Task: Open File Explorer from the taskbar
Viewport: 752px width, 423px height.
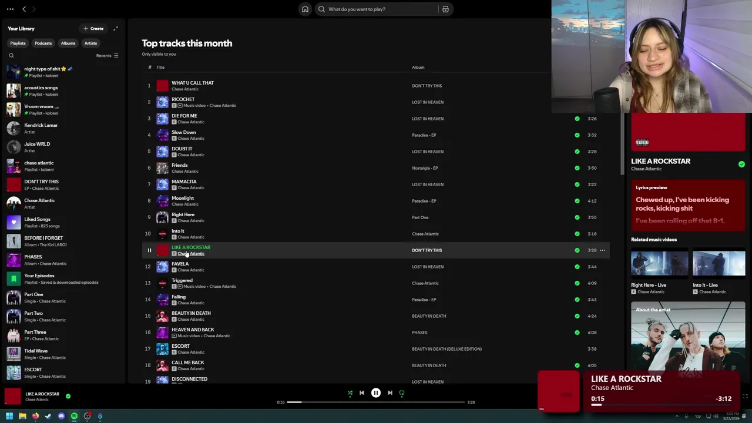Action: 22,416
